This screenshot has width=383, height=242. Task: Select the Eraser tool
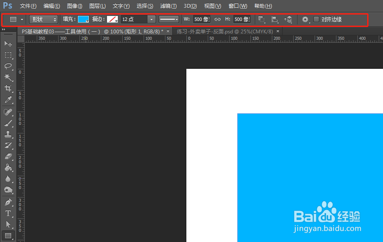point(8,156)
